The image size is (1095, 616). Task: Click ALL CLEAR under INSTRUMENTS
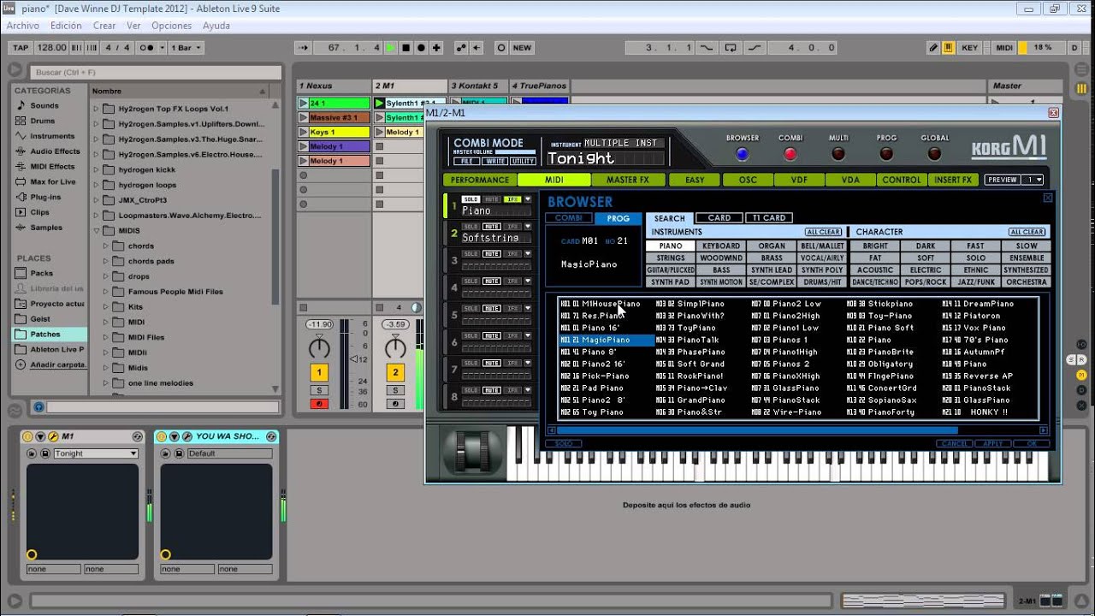tap(823, 232)
